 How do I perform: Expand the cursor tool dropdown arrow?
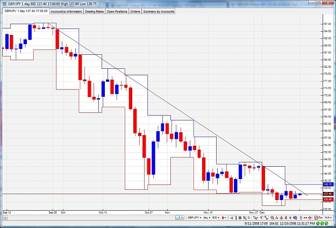[x=258, y=218]
